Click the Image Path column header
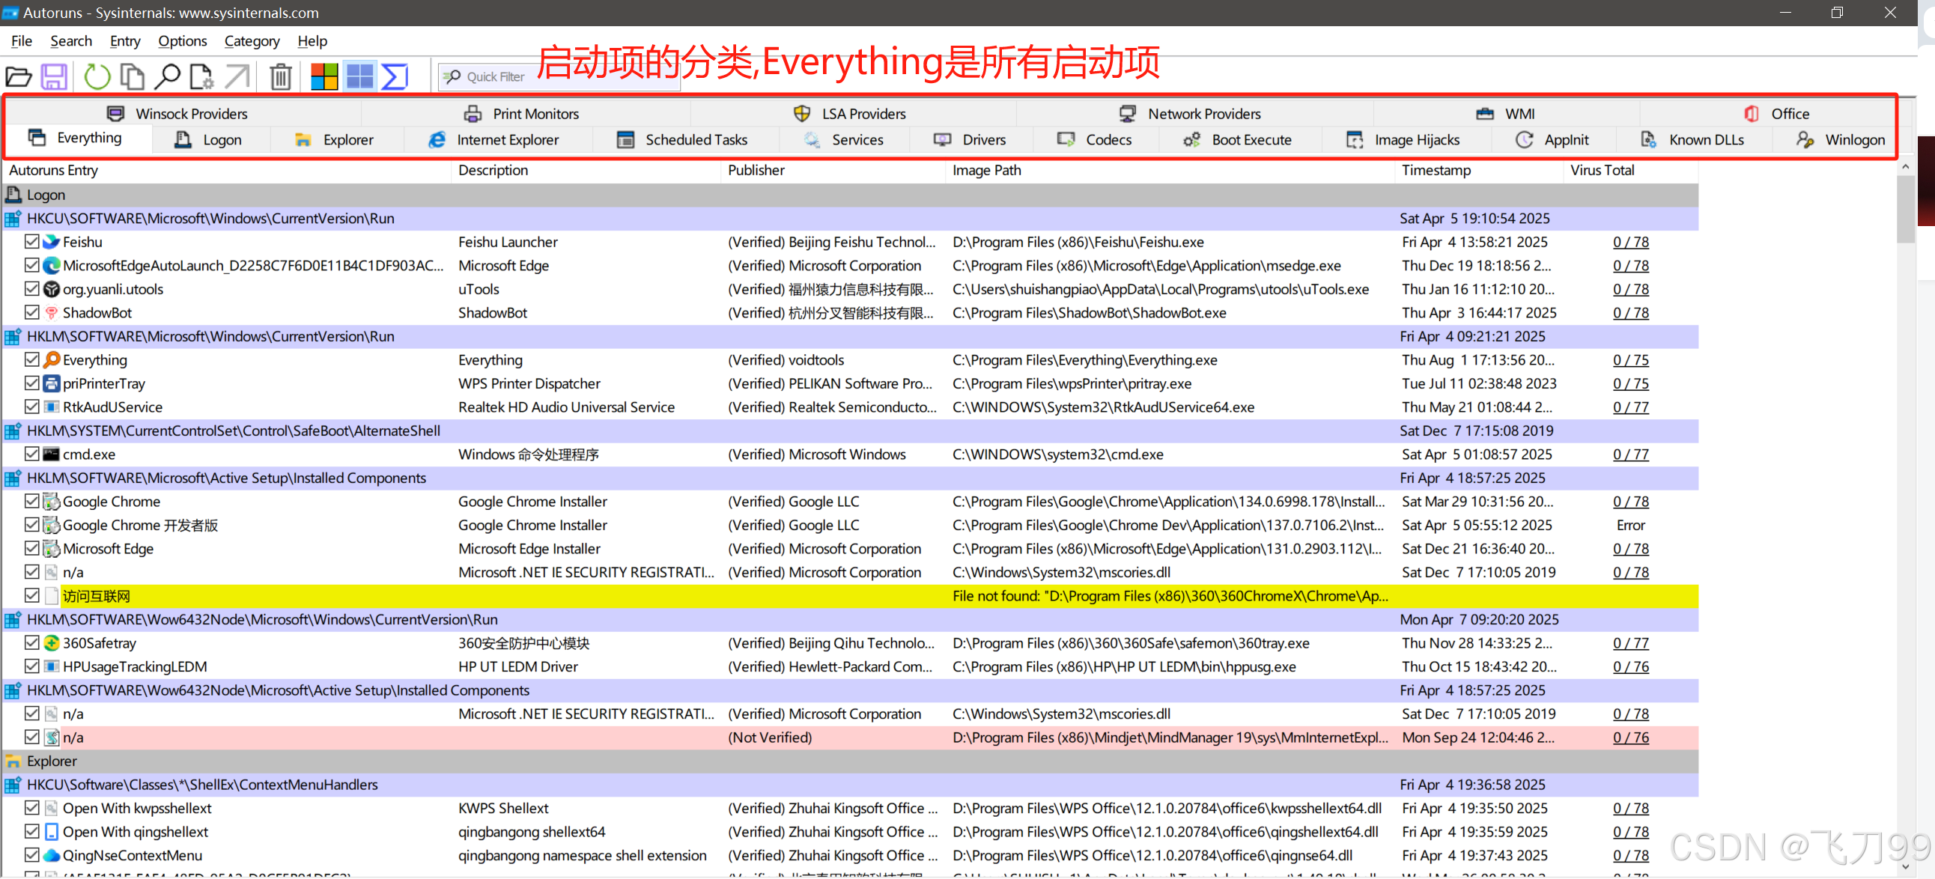Image resolution: width=1935 pixels, height=879 pixels. tap(986, 171)
